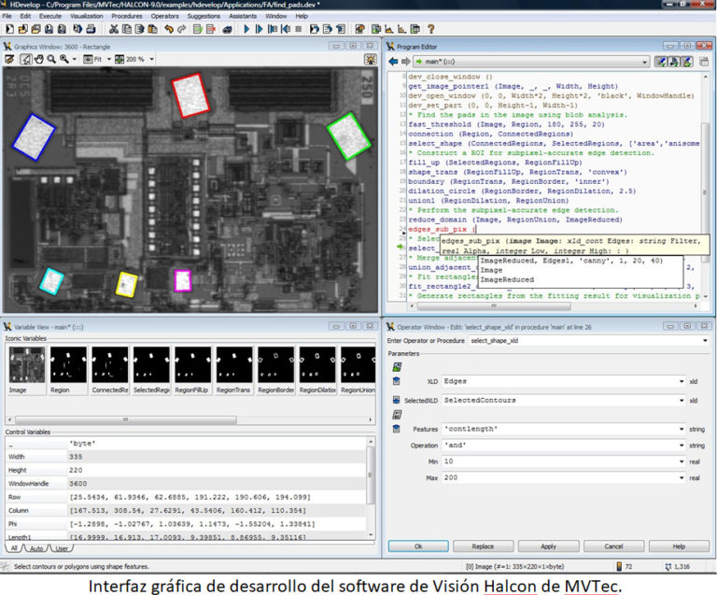Open the main procedure selector dropdown
The width and height of the screenshot is (717, 595).
coord(645,62)
